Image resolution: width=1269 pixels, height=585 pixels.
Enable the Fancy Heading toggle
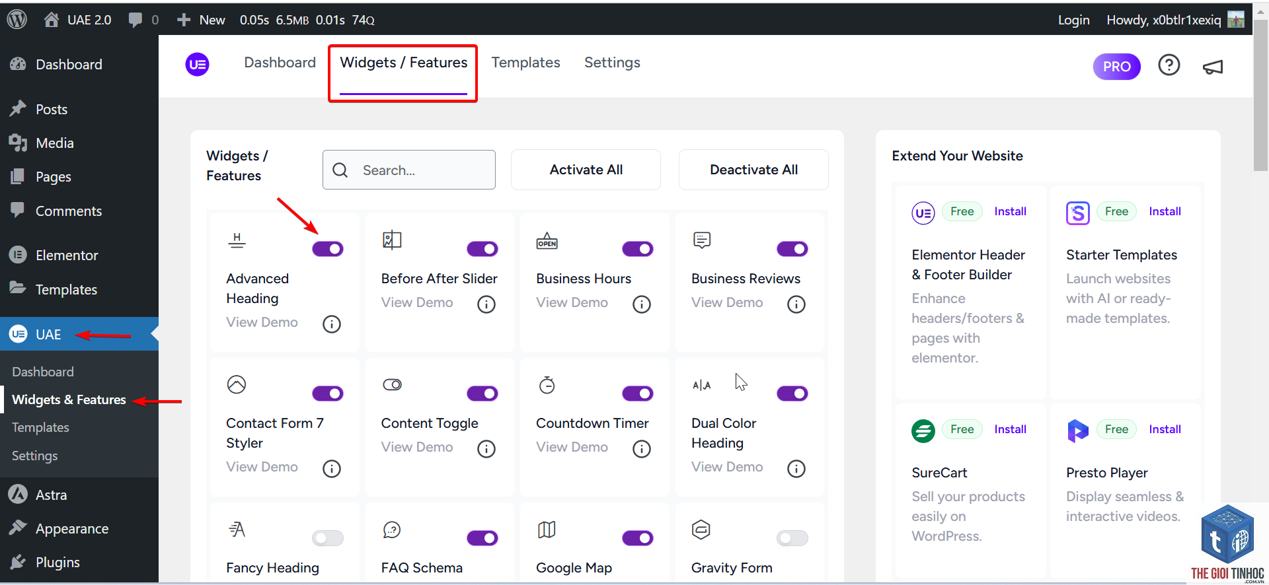pyautogui.click(x=328, y=538)
